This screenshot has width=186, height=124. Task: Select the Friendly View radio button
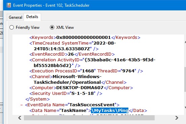click(11, 27)
